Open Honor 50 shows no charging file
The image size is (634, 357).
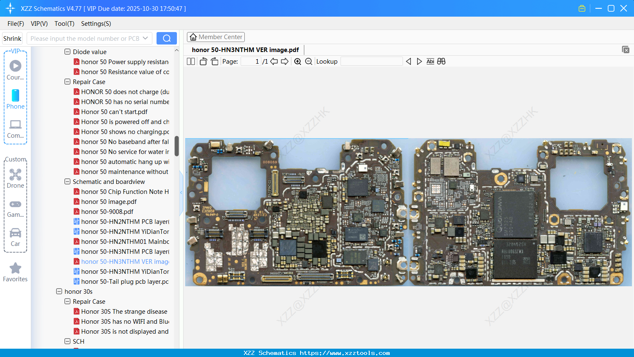click(x=121, y=132)
